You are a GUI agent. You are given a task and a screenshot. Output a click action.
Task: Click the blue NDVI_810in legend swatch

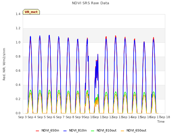tap(65, 131)
